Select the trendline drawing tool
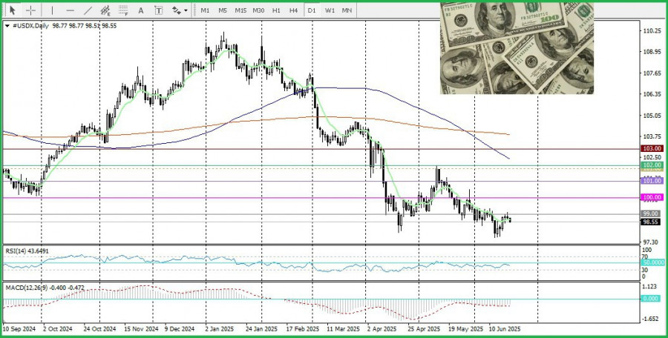Viewport: 668px width, 338px height. tap(88, 10)
